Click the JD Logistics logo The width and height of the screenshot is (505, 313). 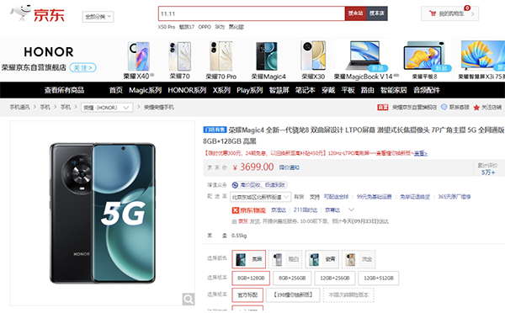pos(248,210)
